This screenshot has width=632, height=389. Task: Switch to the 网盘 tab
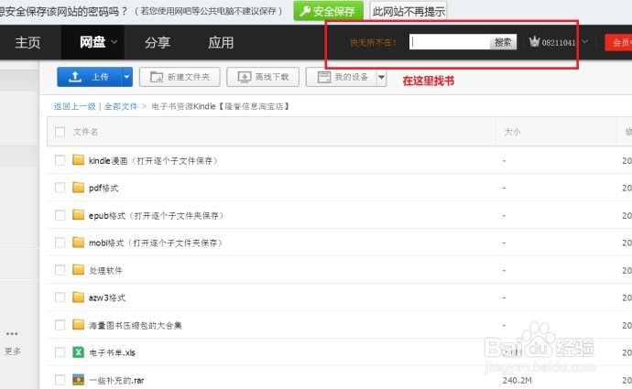tap(93, 42)
